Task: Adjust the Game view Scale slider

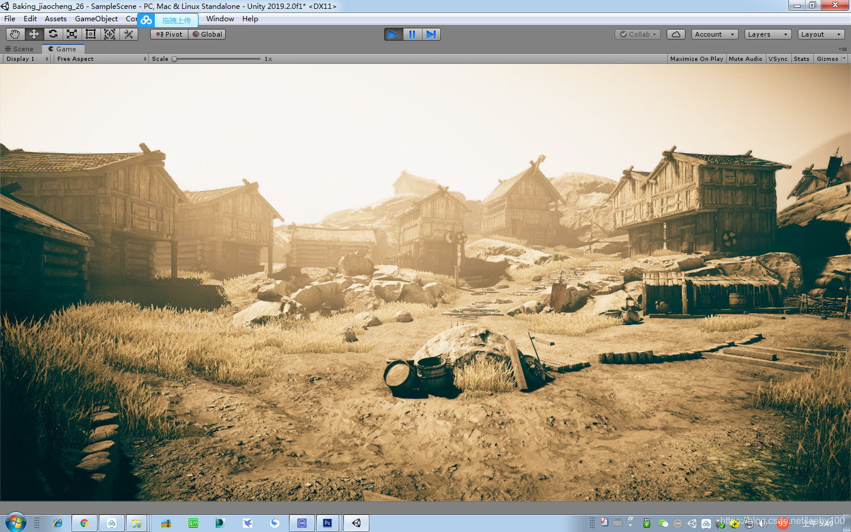Action: 216,59
